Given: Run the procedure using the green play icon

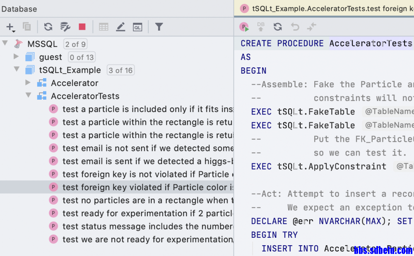Looking at the screenshot, I should [x=244, y=26].
